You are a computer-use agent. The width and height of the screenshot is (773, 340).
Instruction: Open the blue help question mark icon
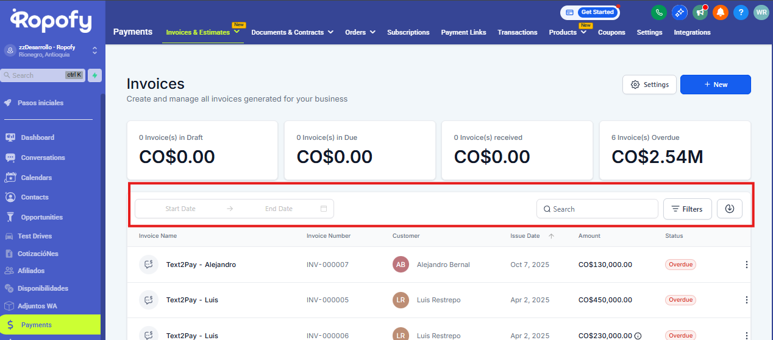(x=740, y=12)
